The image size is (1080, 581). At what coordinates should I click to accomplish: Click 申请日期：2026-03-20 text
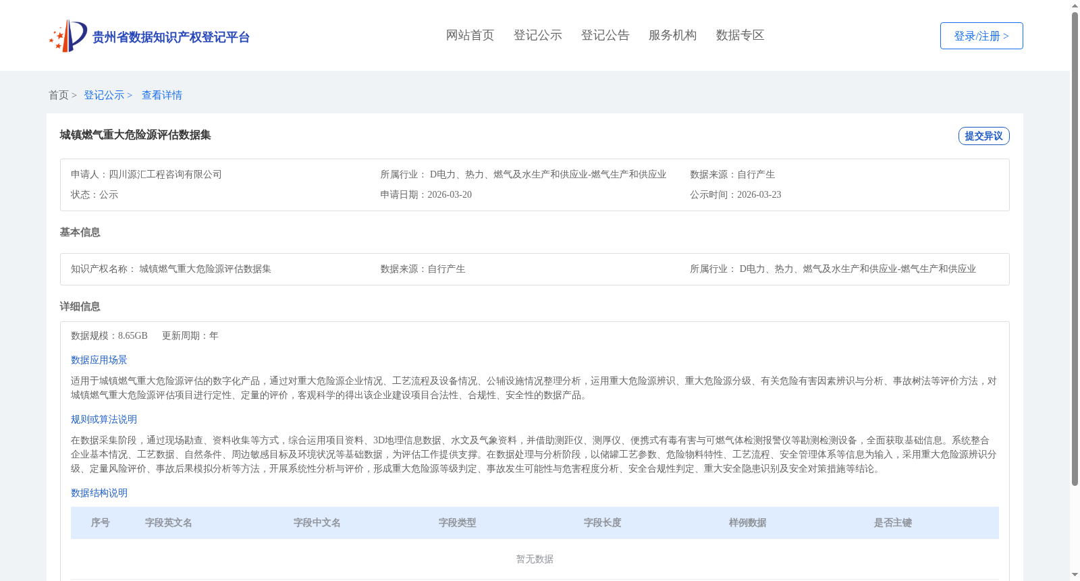(426, 194)
